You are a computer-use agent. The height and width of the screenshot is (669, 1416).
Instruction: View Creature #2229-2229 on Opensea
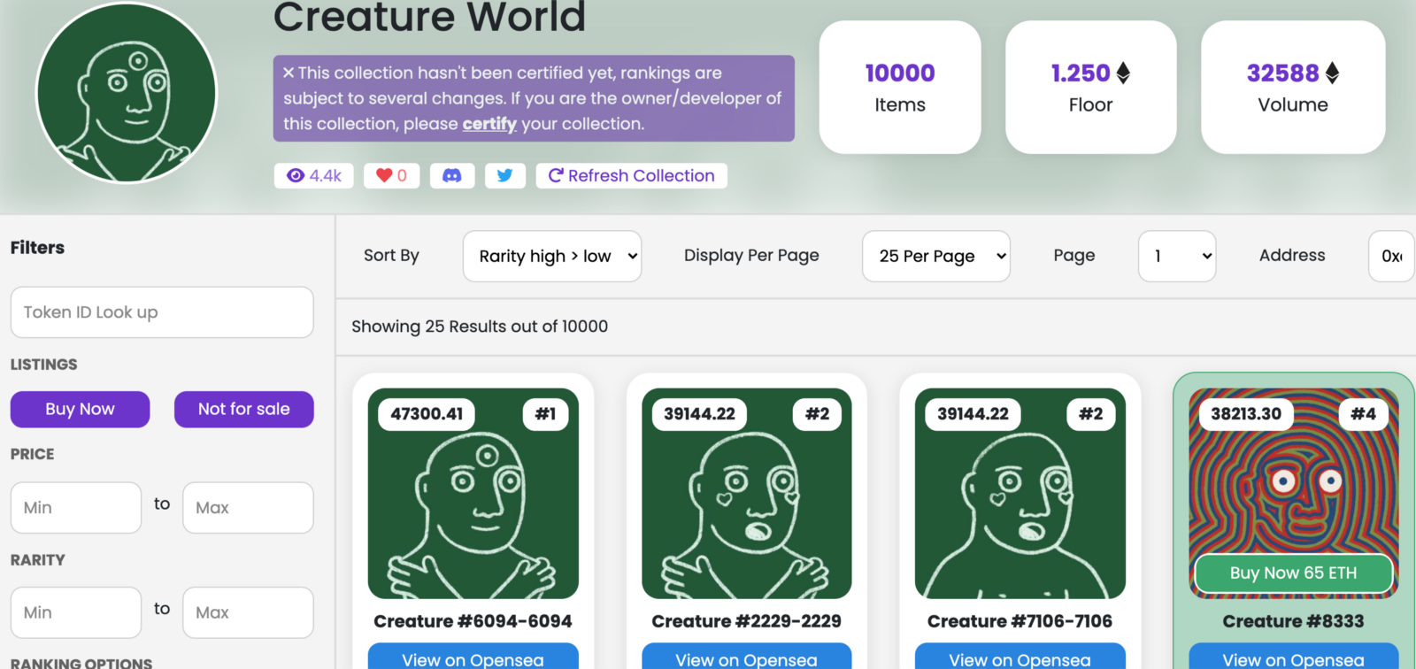pyautogui.click(x=747, y=657)
